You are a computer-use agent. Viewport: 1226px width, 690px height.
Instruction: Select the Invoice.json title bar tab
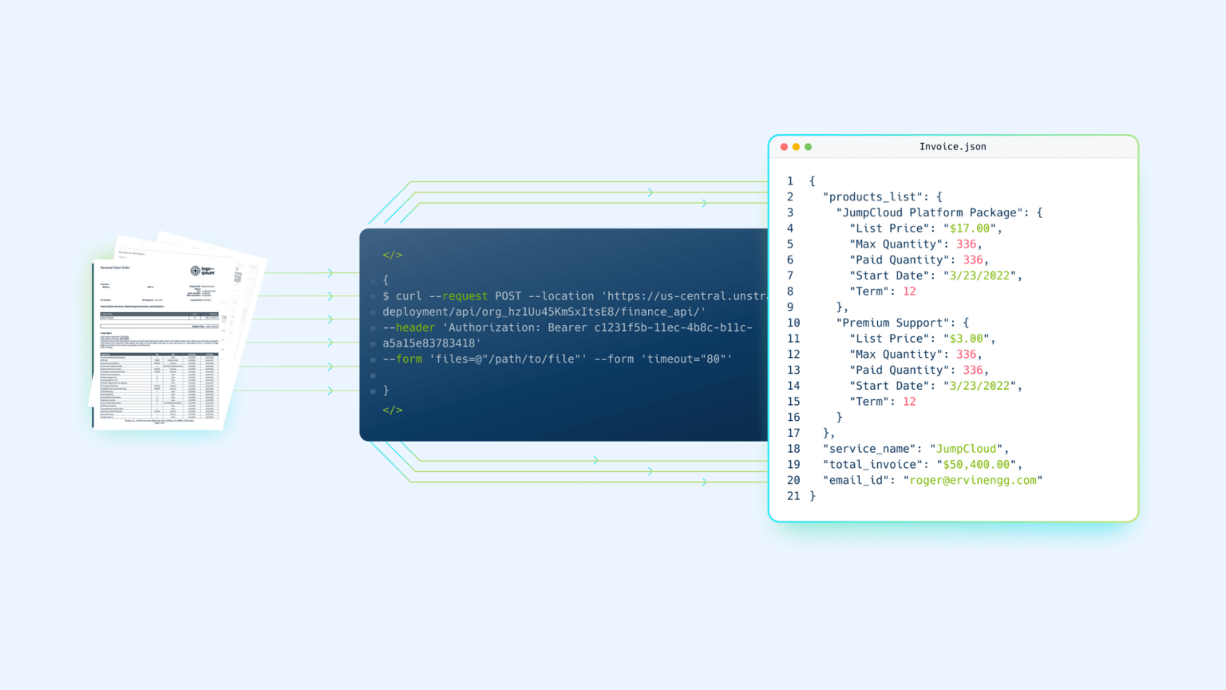coord(953,146)
